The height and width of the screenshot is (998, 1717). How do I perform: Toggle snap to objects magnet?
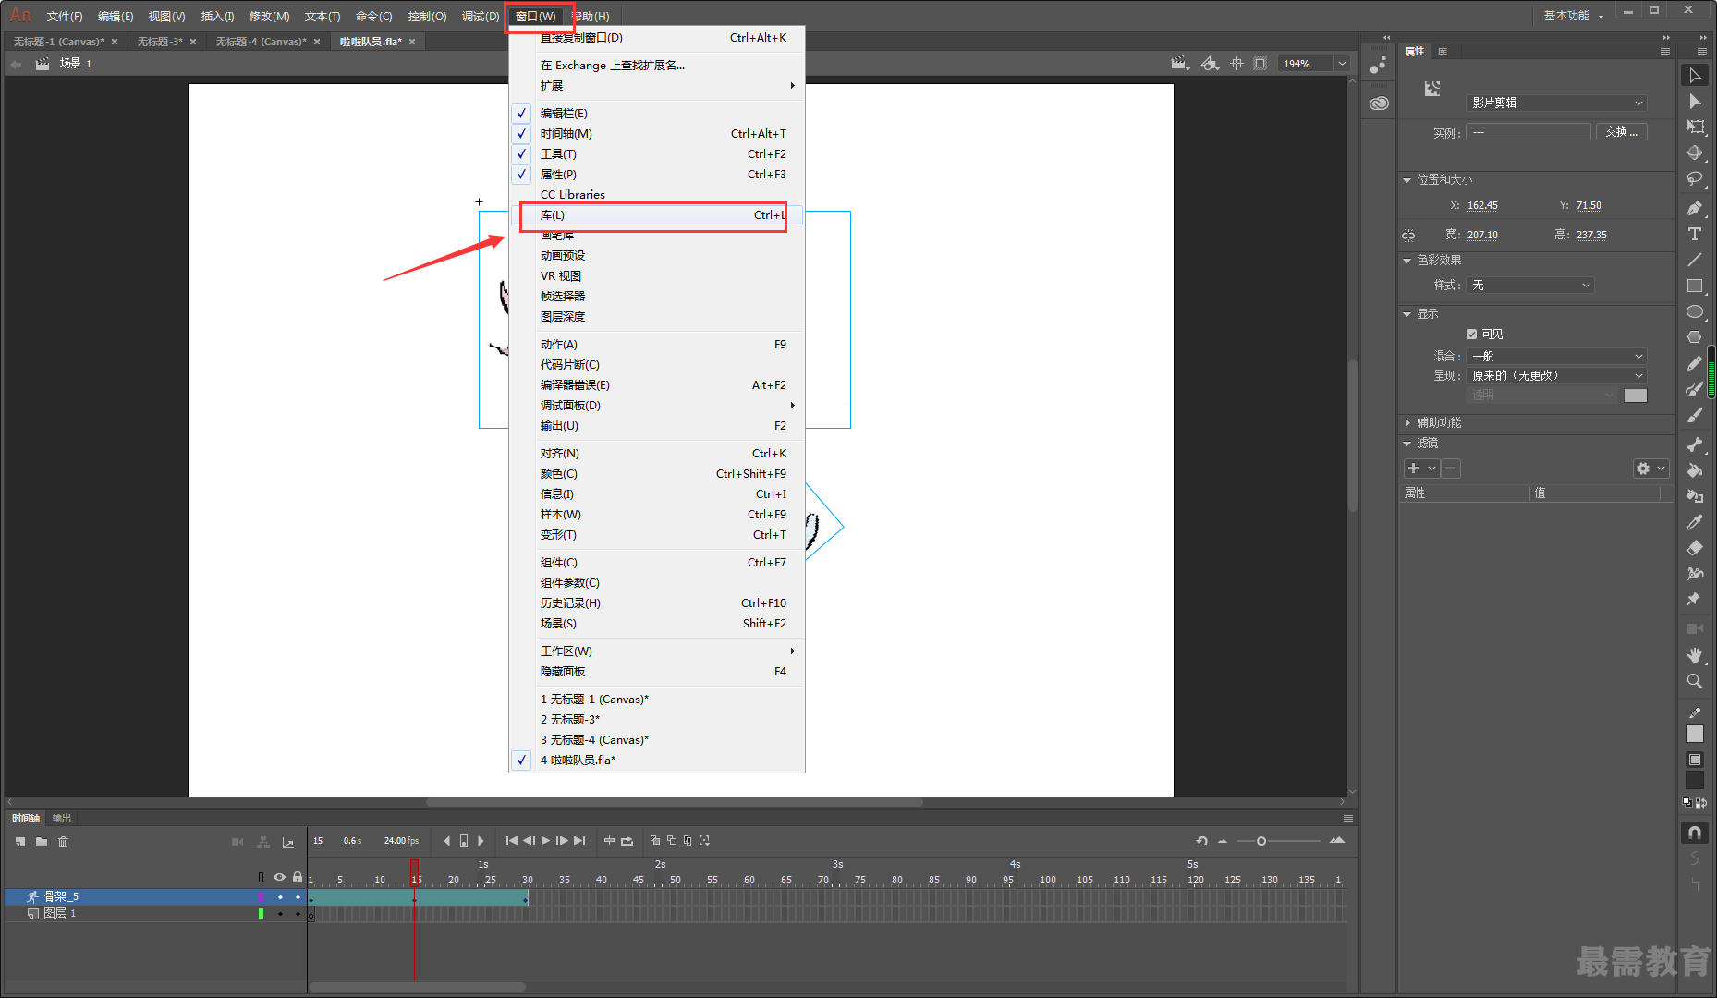(1695, 833)
